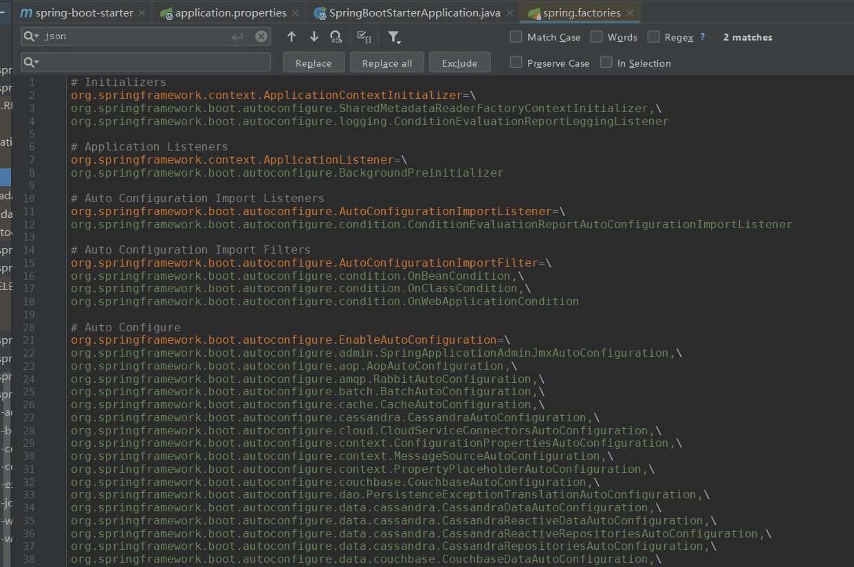Clear the json search text
Image resolution: width=854 pixels, height=567 pixels.
coord(261,37)
